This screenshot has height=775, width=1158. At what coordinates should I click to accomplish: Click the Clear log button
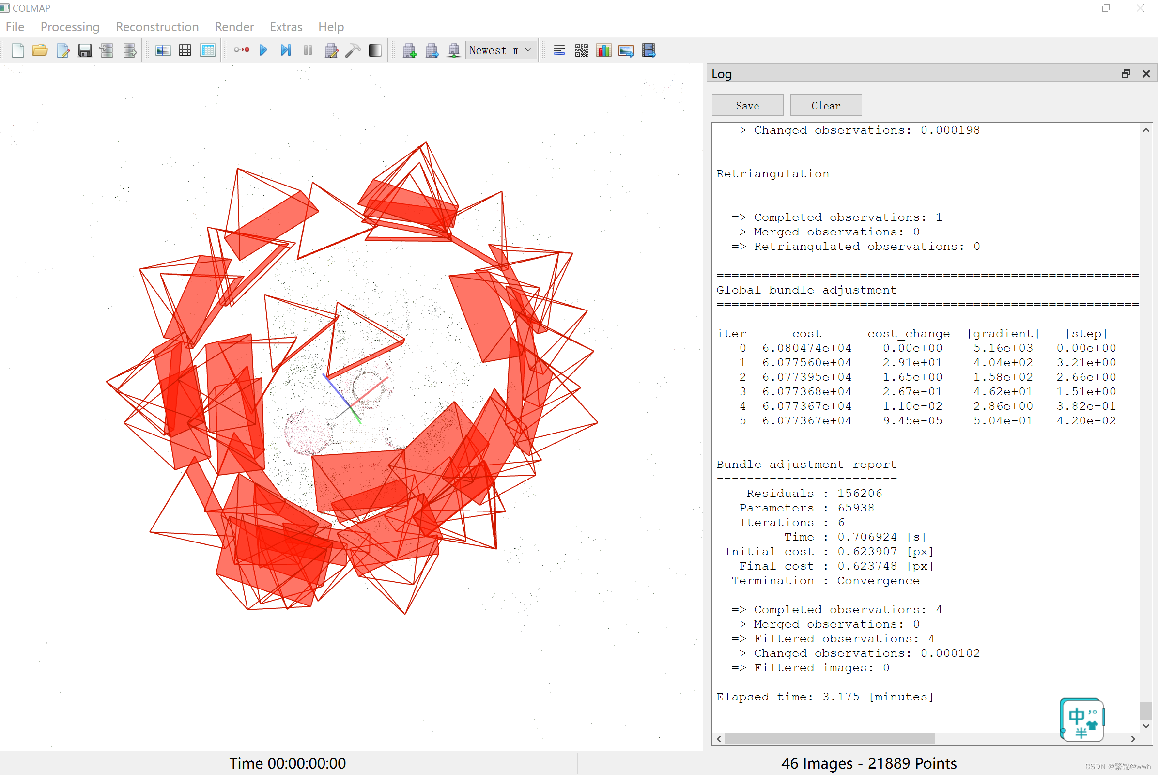[825, 105]
